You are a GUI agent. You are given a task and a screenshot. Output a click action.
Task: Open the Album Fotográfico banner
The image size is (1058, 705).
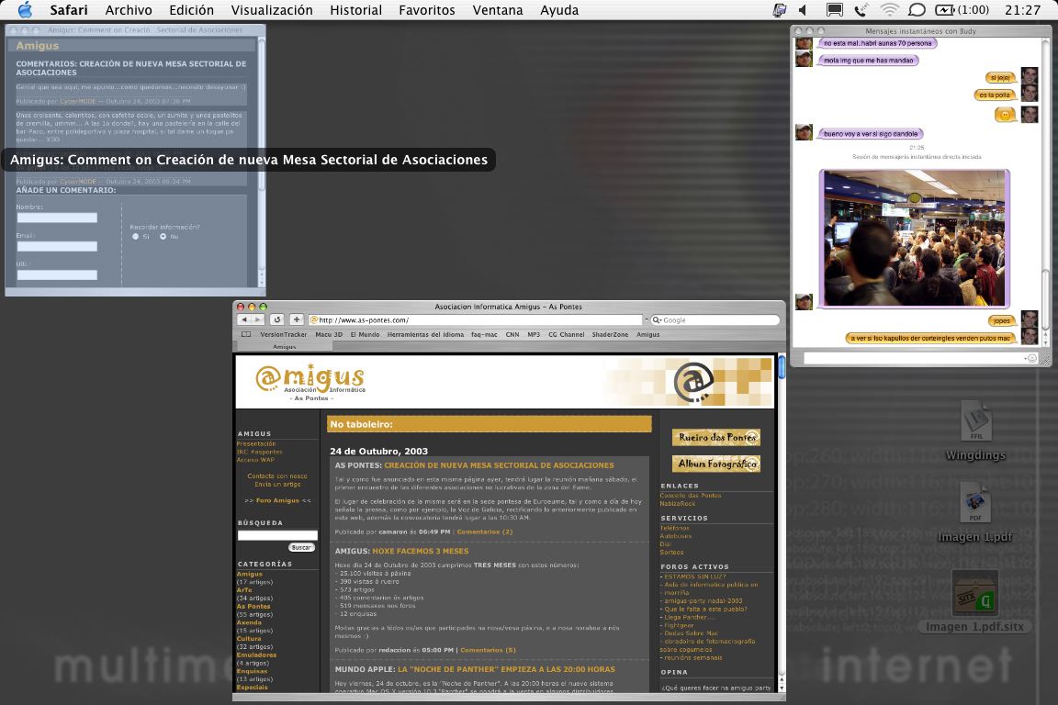pyautogui.click(x=716, y=464)
